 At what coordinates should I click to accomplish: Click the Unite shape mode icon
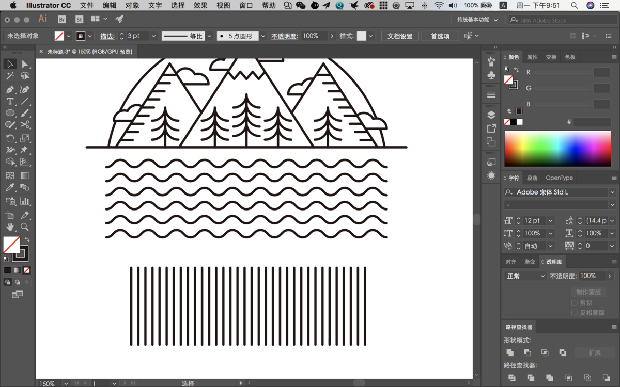pyautogui.click(x=510, y=352)
